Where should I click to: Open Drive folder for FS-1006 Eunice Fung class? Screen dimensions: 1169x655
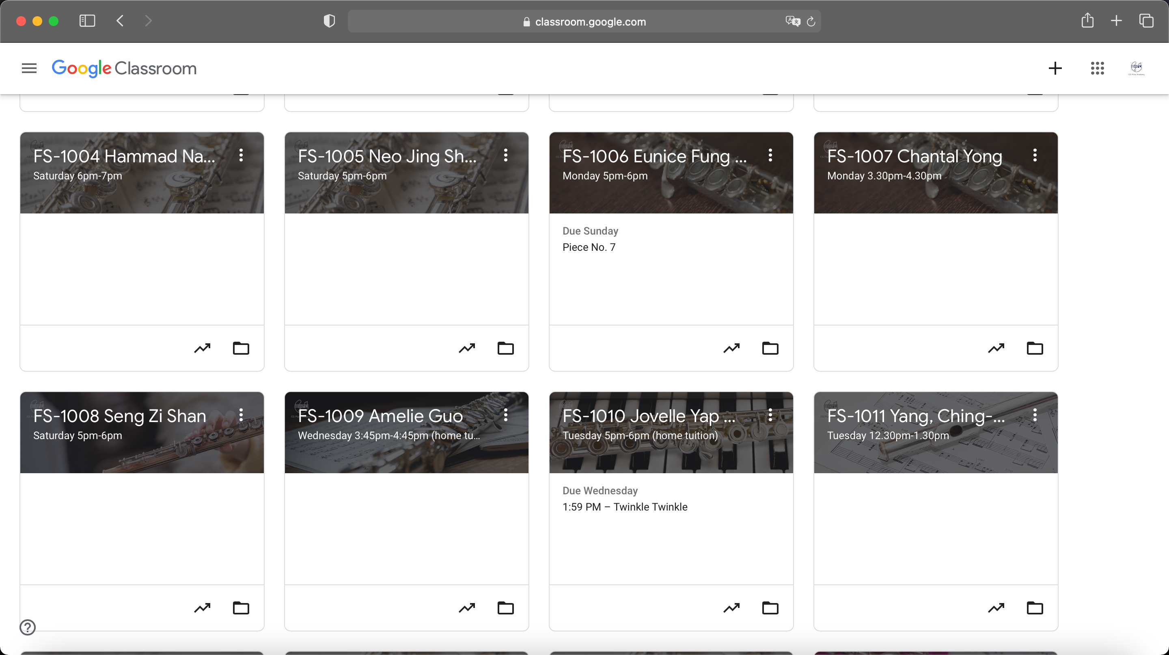pyautogui.click(x=770, y=348)
